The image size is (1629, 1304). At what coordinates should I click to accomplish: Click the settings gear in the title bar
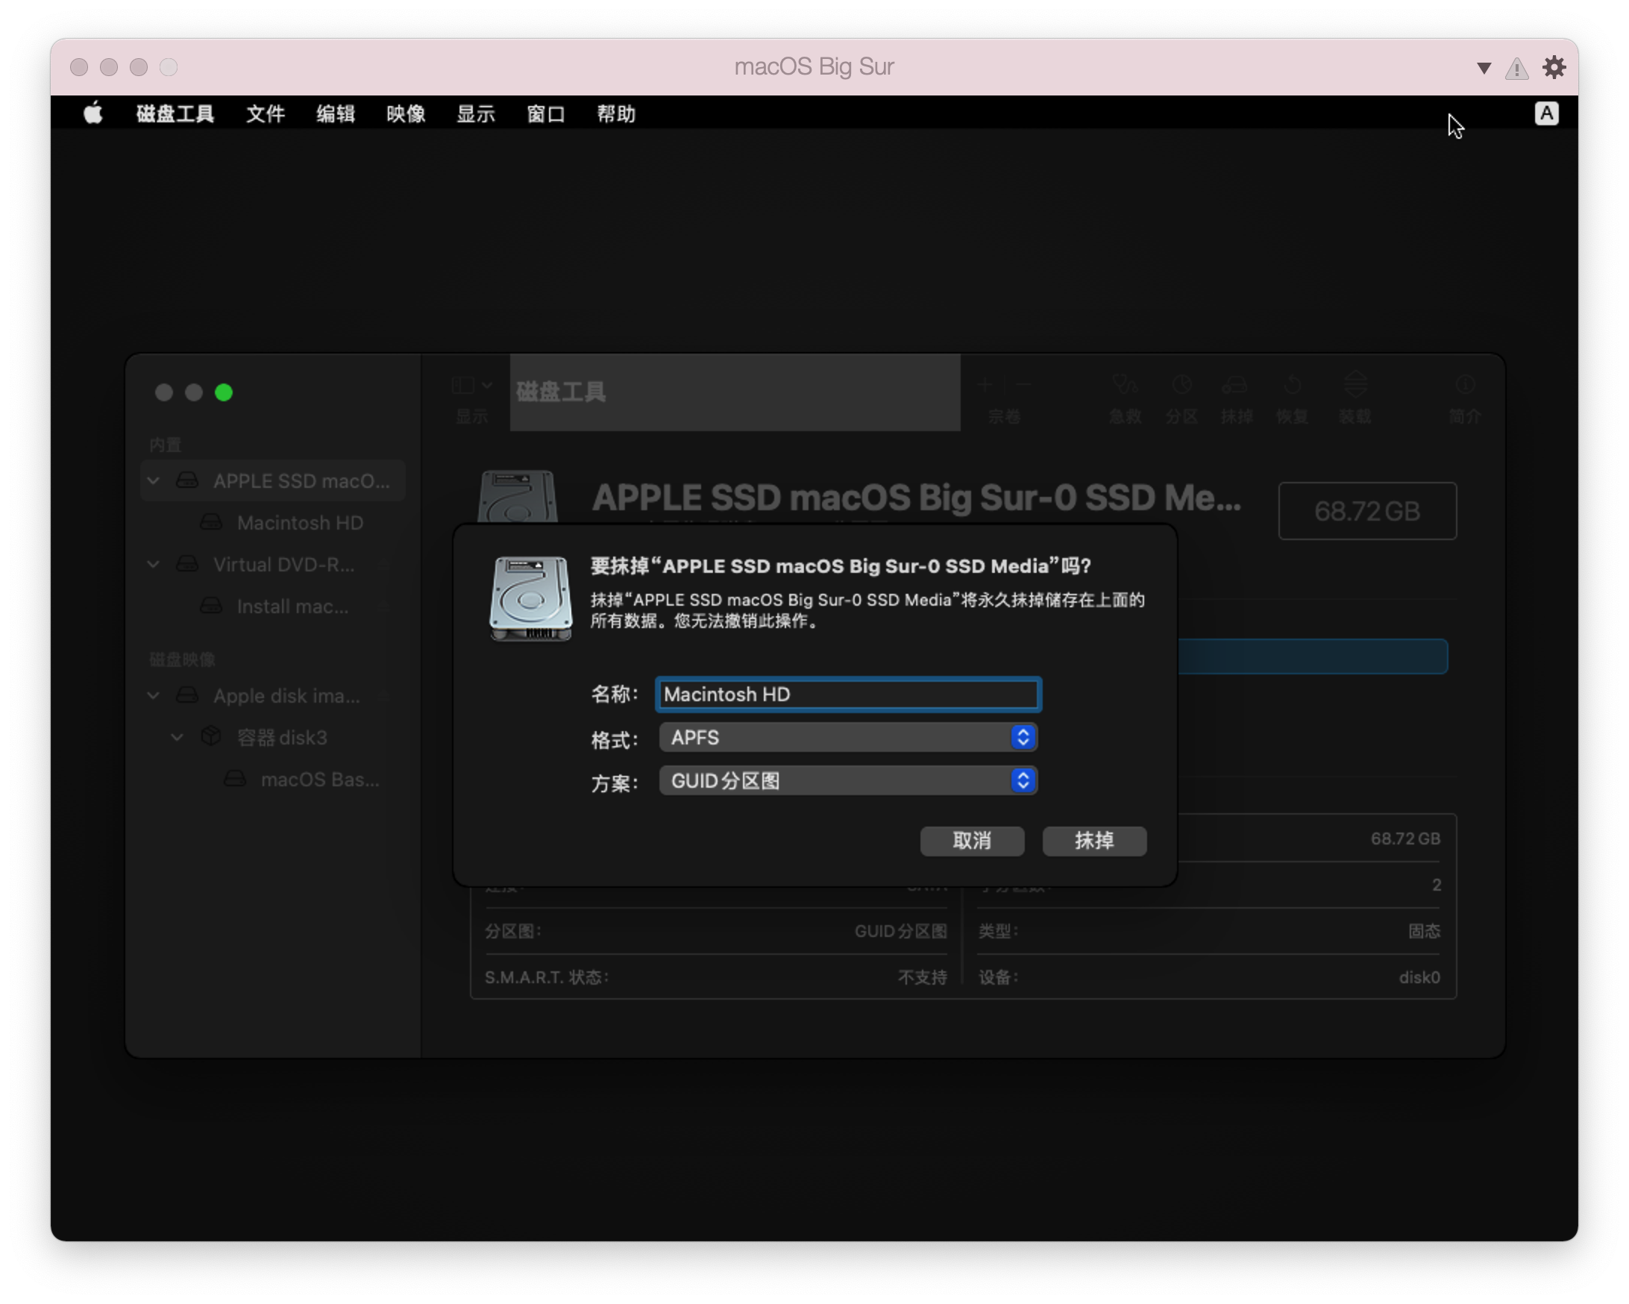pyautogui.click(x=1554, y=68)
